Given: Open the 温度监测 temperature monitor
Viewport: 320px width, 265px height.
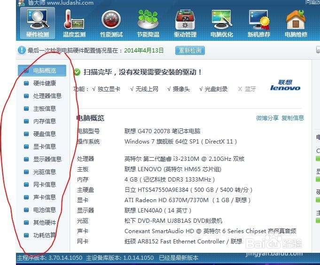Looking at the screenshot, I should 74,24.
